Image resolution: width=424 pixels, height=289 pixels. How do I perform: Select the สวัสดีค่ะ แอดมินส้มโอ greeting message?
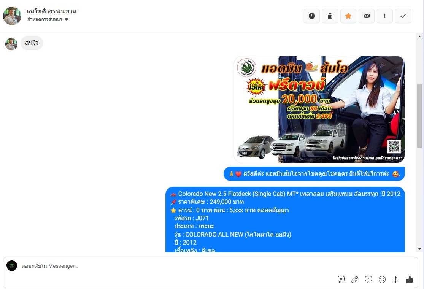click(314, 174)
